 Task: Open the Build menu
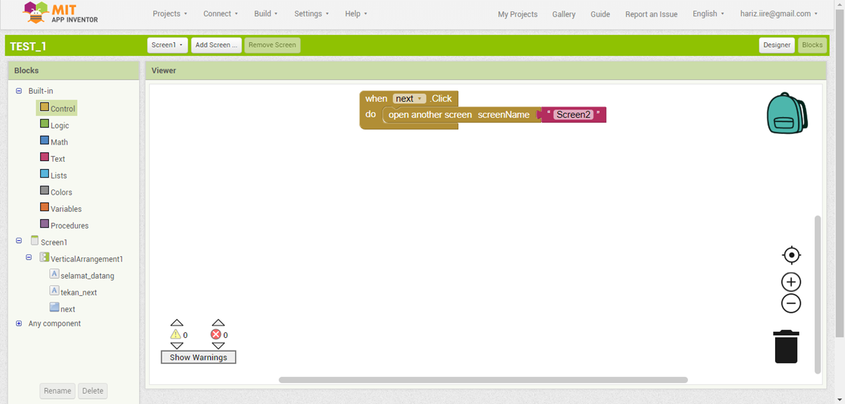click(265, 14)
